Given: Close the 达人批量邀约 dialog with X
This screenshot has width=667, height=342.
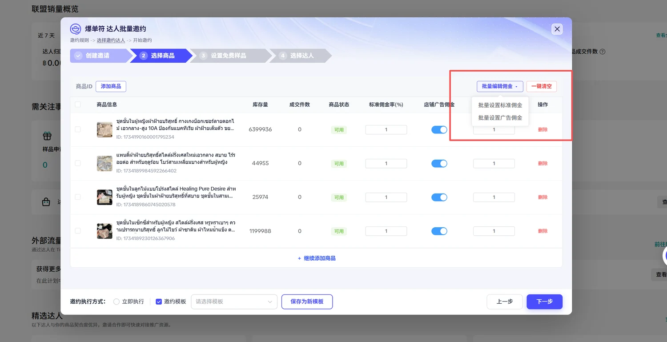Looking at the screenshot, I should click(x=557, y=29).
